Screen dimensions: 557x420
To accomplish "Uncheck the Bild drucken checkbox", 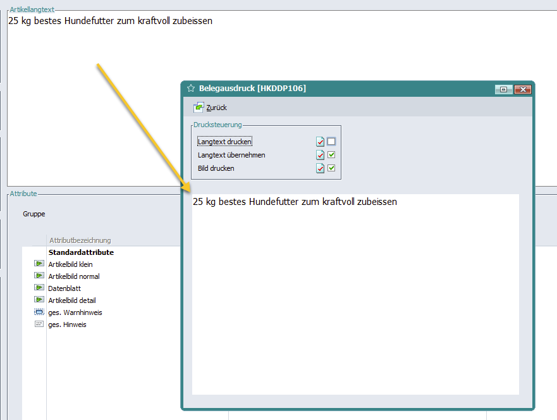I will pyautogui.click(x=331, y=169).
